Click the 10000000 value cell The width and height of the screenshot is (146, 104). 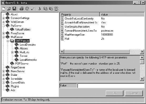click(107, 34)
